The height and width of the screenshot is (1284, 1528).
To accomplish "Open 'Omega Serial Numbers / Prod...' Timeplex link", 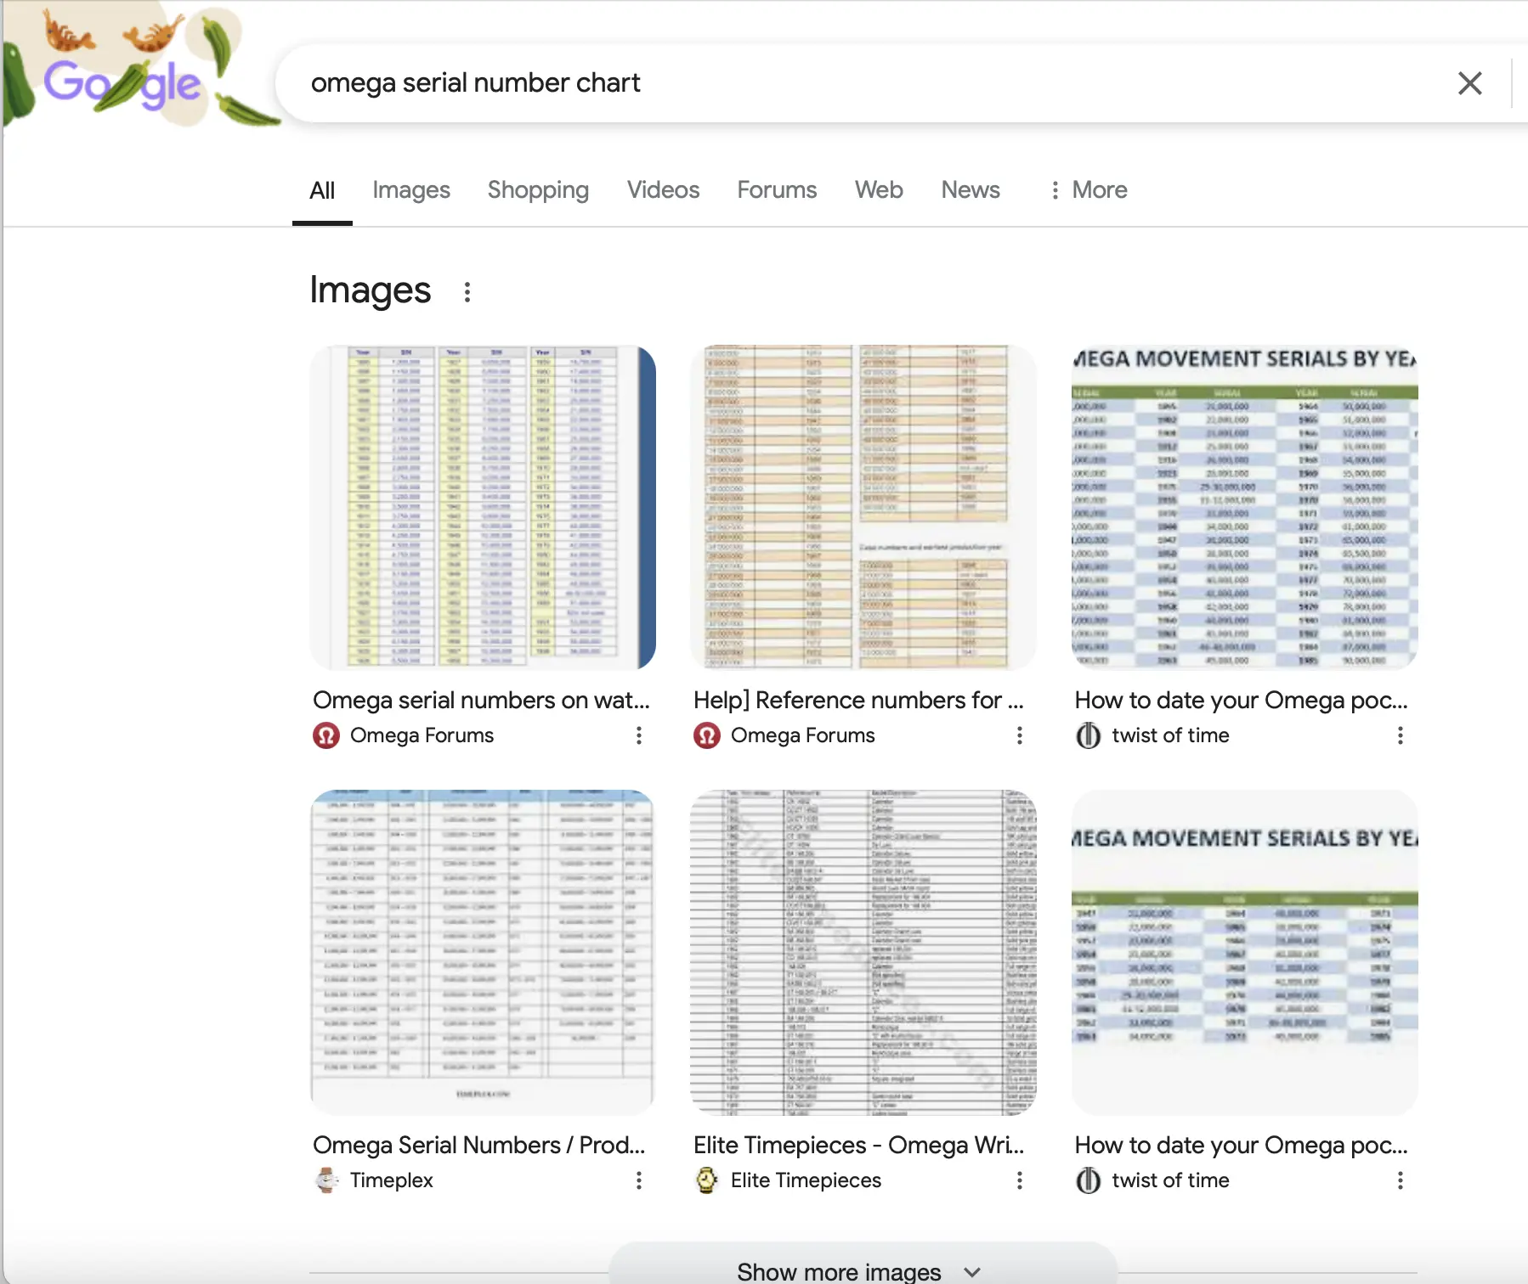I will [x=479, y=1145].
